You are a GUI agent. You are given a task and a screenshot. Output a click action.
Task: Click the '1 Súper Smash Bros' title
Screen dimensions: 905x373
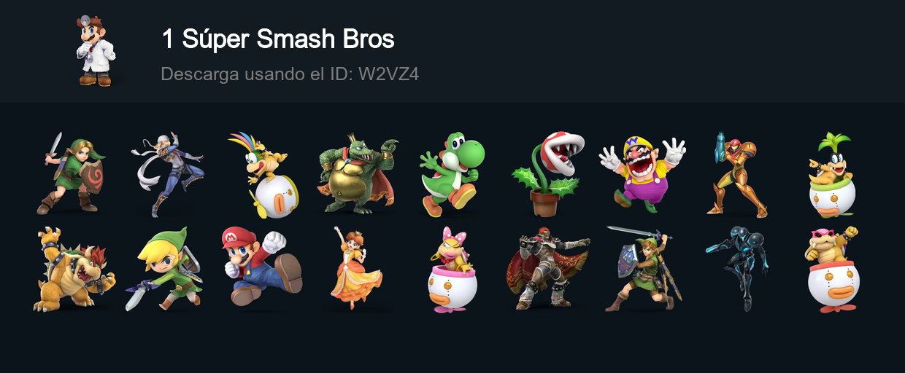[x=278, y=39]
